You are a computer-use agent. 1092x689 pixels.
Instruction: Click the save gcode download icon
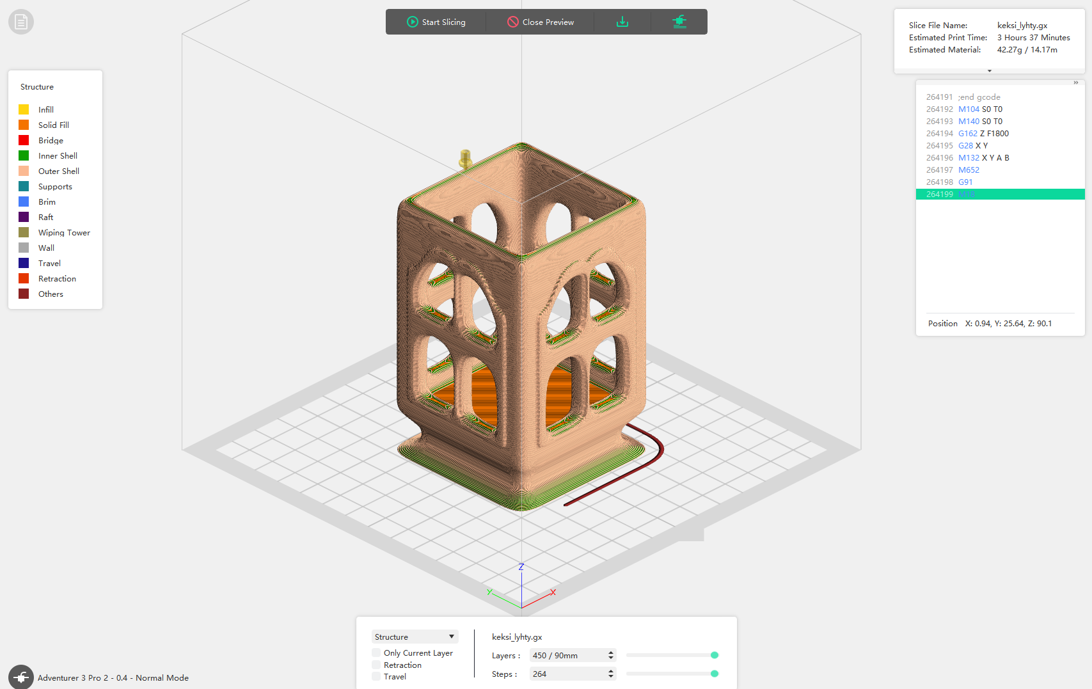[622, 22]
